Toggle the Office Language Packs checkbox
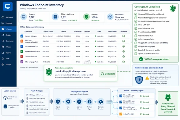Viewport: 180px width, 120px height. (x=136, y=39)
